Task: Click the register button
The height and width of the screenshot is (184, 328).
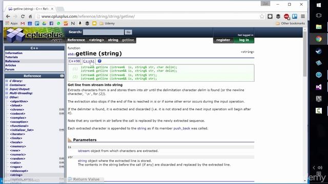Action: 223,40
